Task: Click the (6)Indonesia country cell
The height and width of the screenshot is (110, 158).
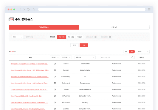Action: click(x=66, y=102)
